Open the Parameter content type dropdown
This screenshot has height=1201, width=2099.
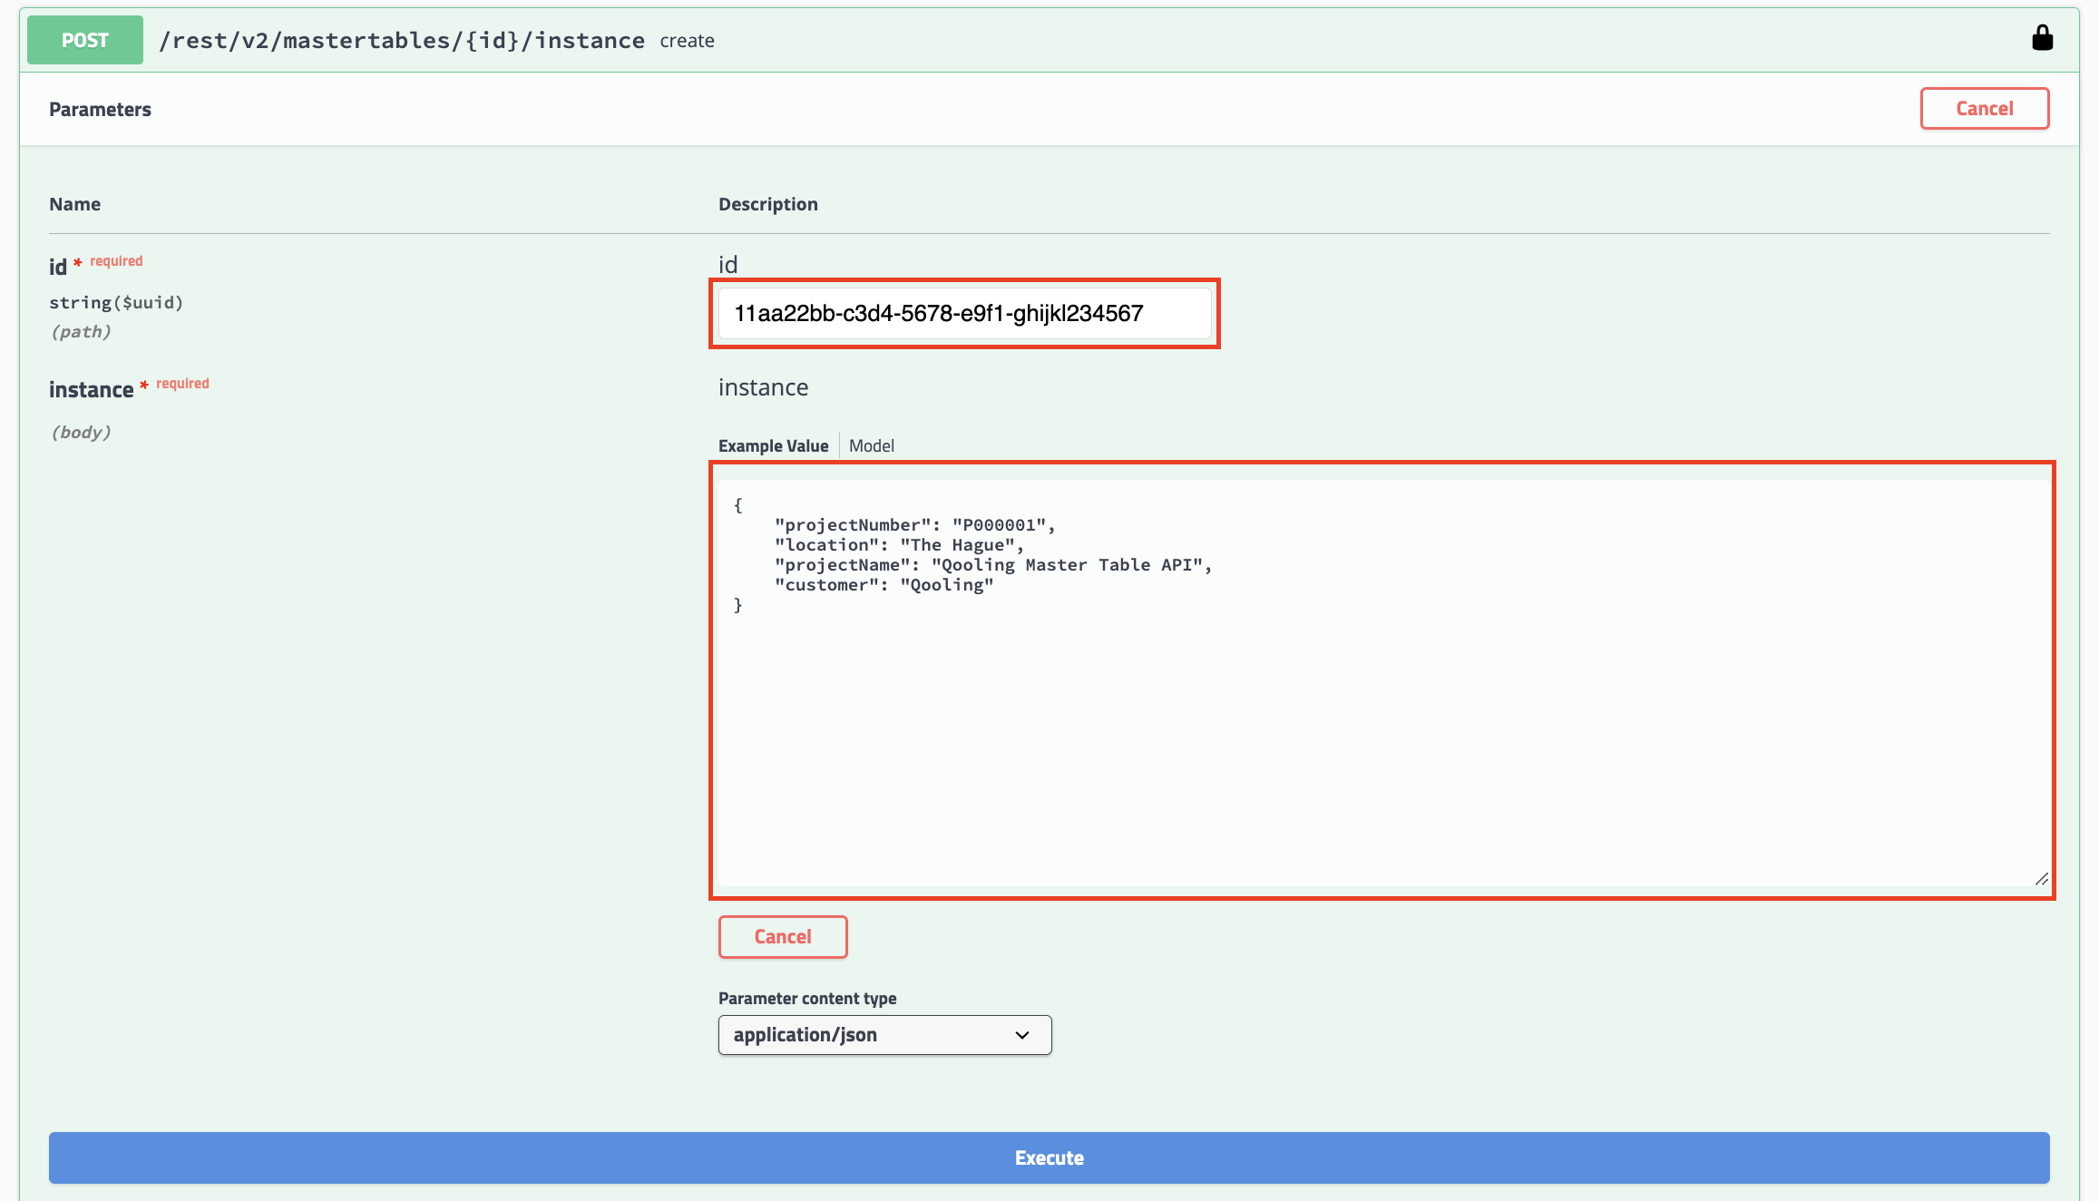(x=884, y=1035)
